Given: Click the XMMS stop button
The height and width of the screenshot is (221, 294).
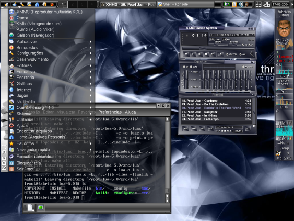Looking at the screenshot, I should pos(206,54).
